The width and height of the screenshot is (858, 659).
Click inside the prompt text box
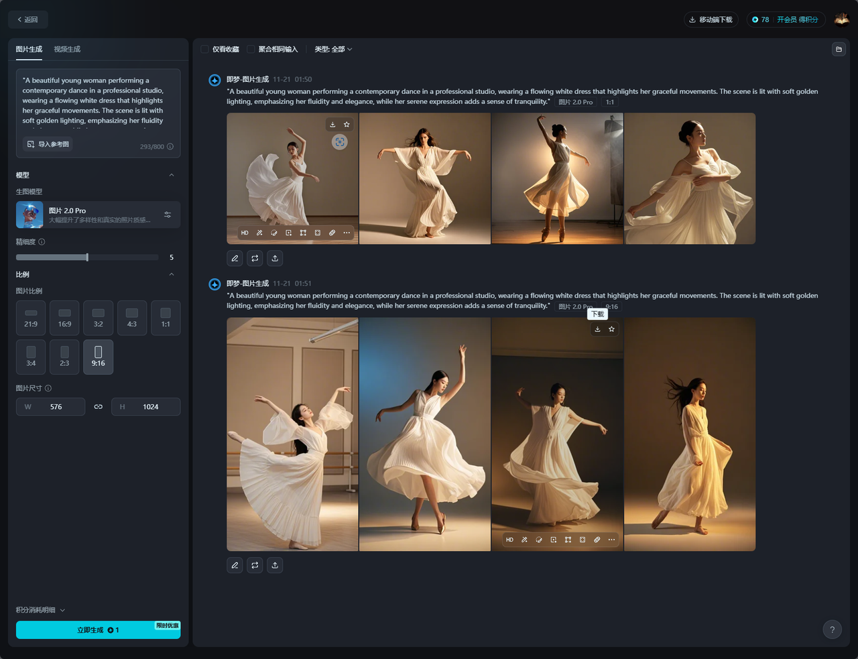click(x=98, y=101)
